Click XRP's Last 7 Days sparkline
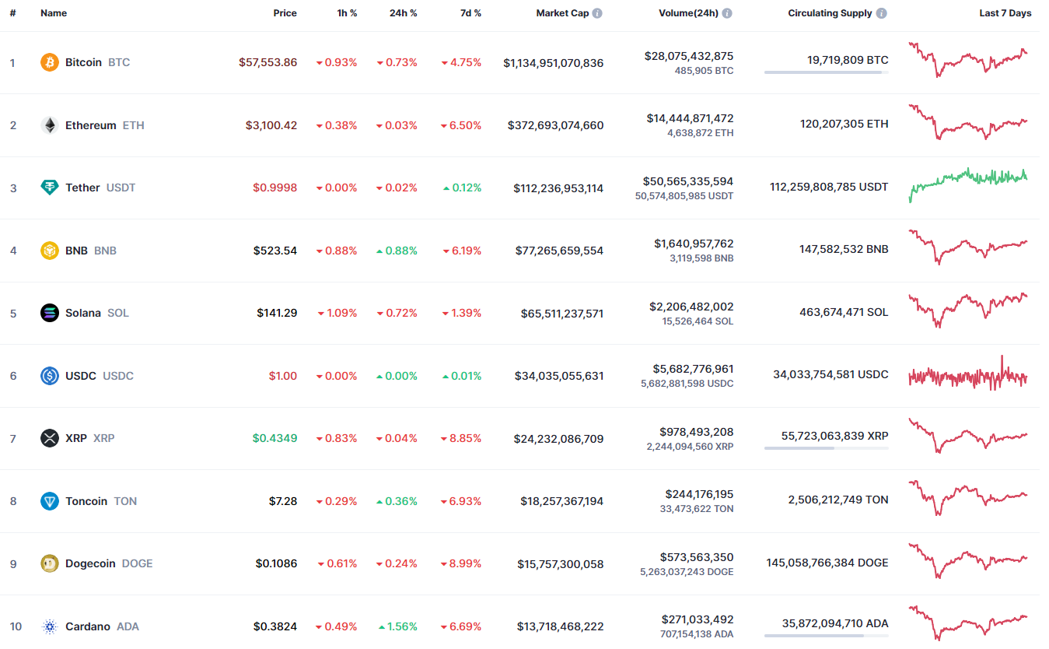This screenshot has height=649, width=1049. click(x=968, y=437)
